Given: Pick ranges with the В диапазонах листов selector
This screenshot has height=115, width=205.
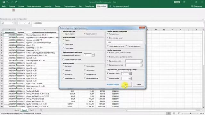Looking at the screenshot, I should [x=141, y=65].
